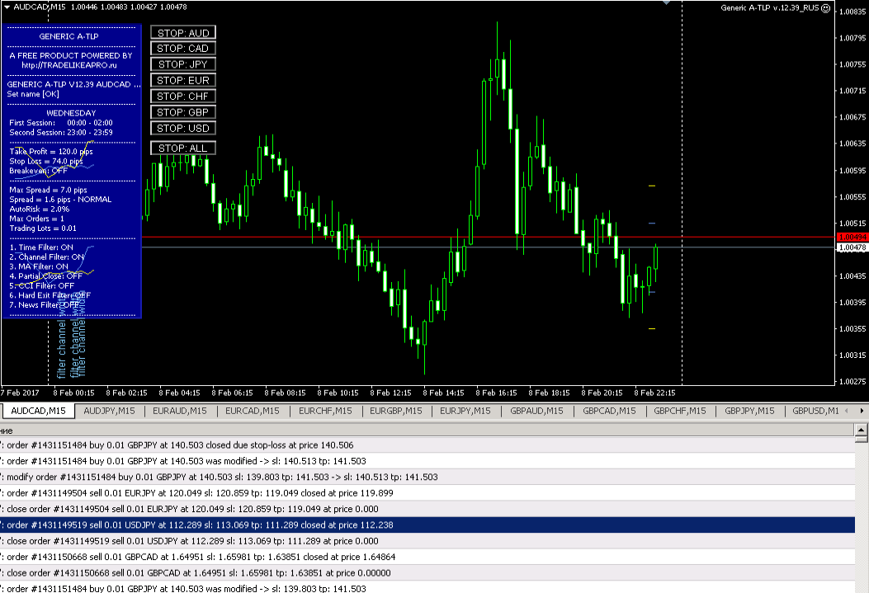The image size is (869, 593).
Task: Click the http://TRADELIKEAPRO.ru link
Action: click(x=69, y=65)
